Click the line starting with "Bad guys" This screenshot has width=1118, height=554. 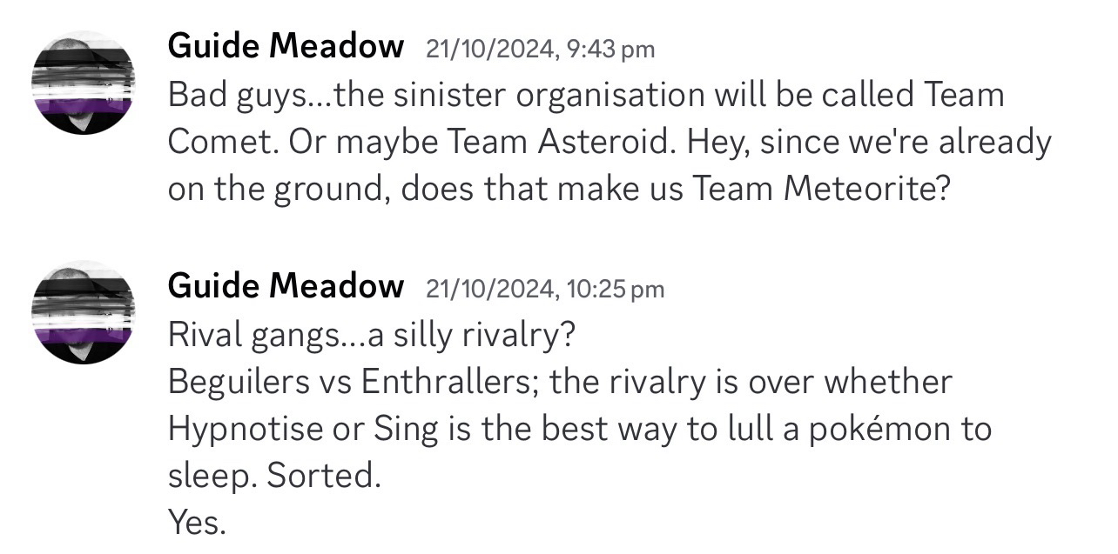(x=585, y=94)
